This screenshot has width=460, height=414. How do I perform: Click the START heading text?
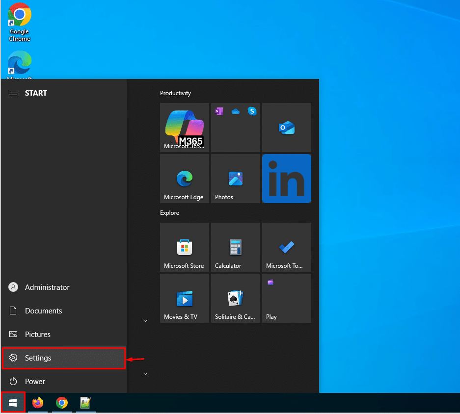coord(36,93)
